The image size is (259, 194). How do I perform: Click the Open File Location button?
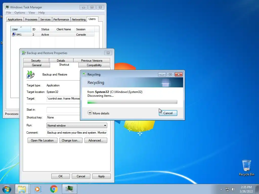click(x=42, y=140)
